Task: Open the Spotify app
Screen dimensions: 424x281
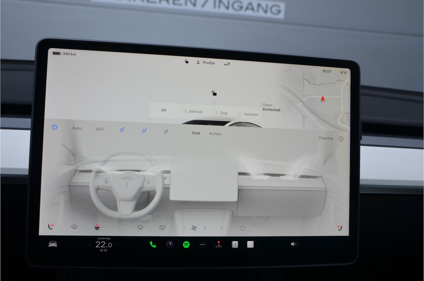Action: 186,244
